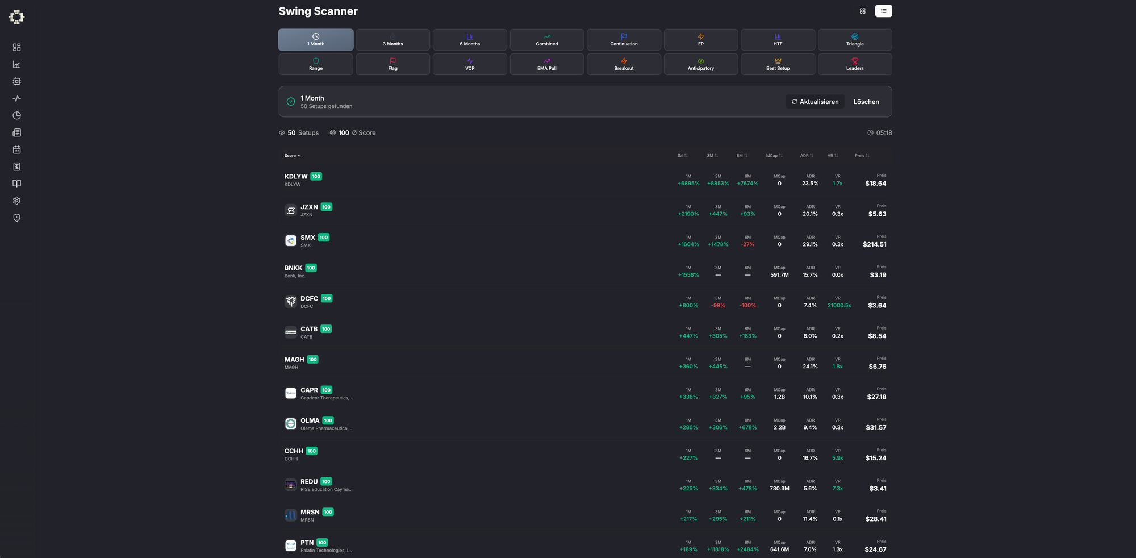Click the pie chart sidebar icon
Viewport: 1136px width, 558px height.
click(17, 115)
